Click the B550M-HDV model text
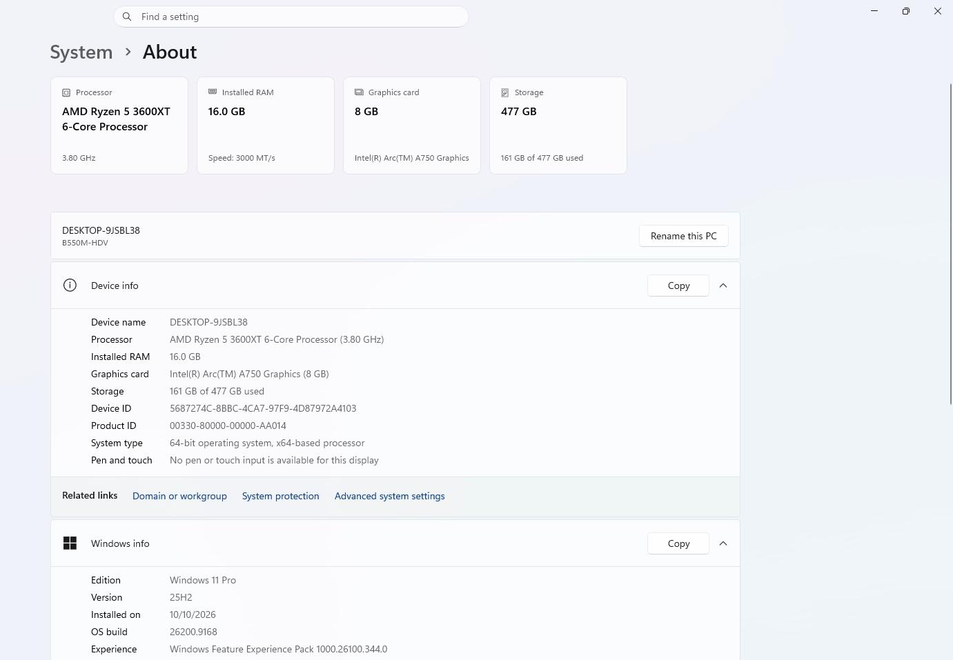 (x=85, y=243)
